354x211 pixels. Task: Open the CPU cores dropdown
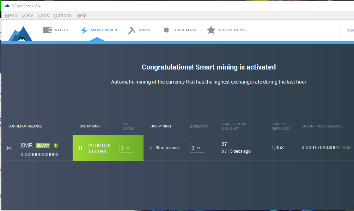tap(126, 148)
